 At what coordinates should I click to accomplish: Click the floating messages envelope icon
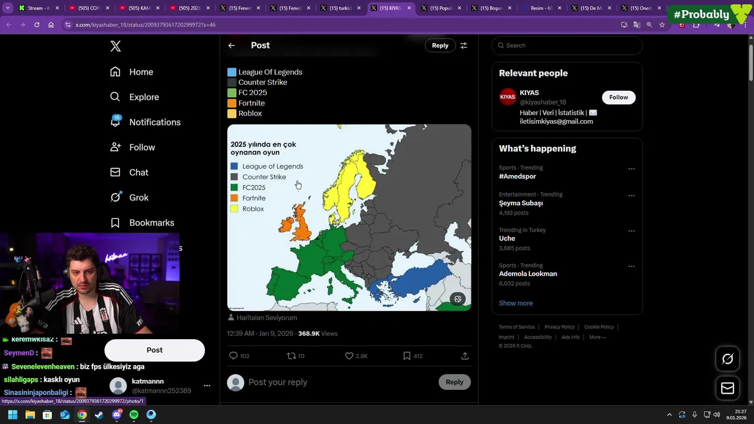point(727,388)
